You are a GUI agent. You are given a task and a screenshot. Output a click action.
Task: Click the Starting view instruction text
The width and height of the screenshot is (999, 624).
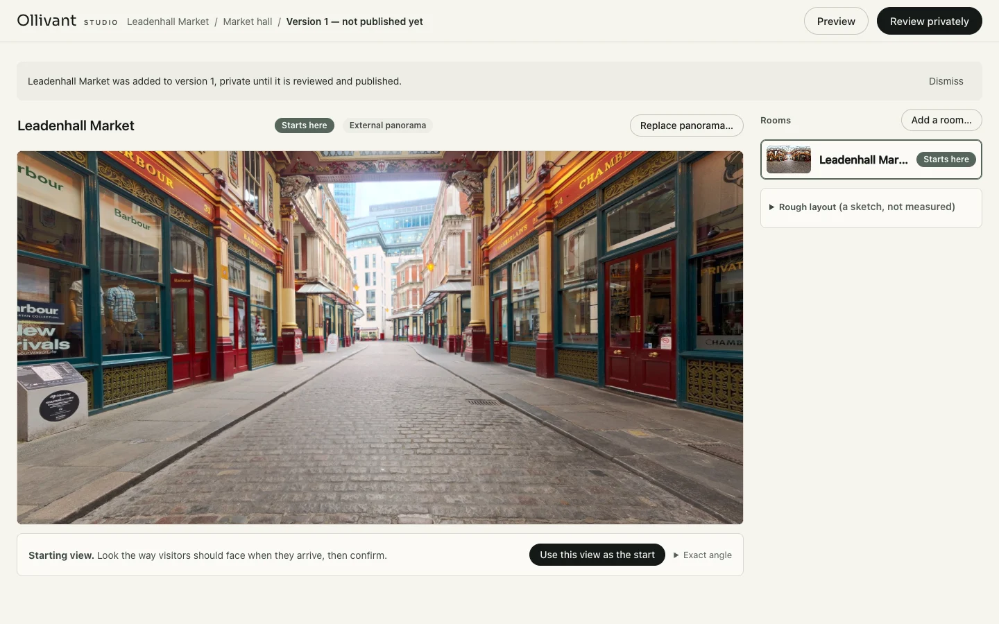(x=207, y=555)
